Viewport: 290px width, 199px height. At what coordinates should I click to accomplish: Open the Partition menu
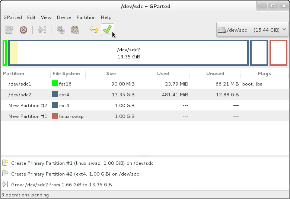pyautogui.click(x=86, y=17)
